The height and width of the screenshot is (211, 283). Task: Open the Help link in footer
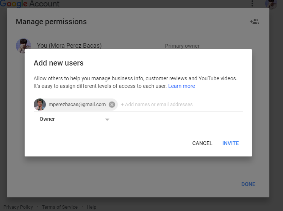click(x=91, y=207)
